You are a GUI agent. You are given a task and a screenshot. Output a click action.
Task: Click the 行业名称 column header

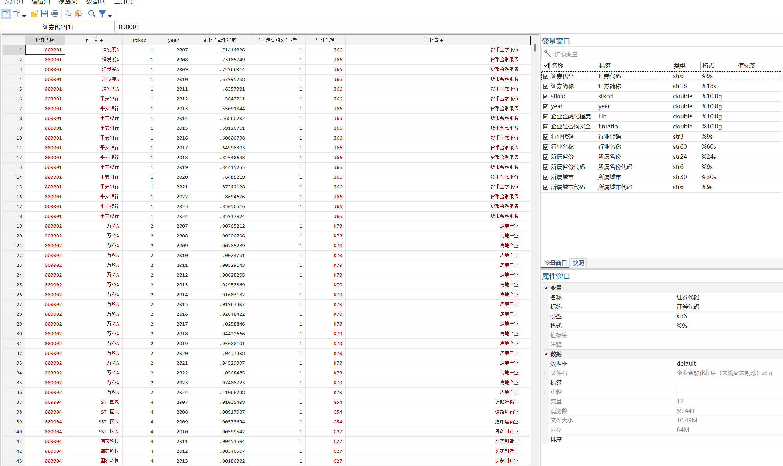click(433, 40)
